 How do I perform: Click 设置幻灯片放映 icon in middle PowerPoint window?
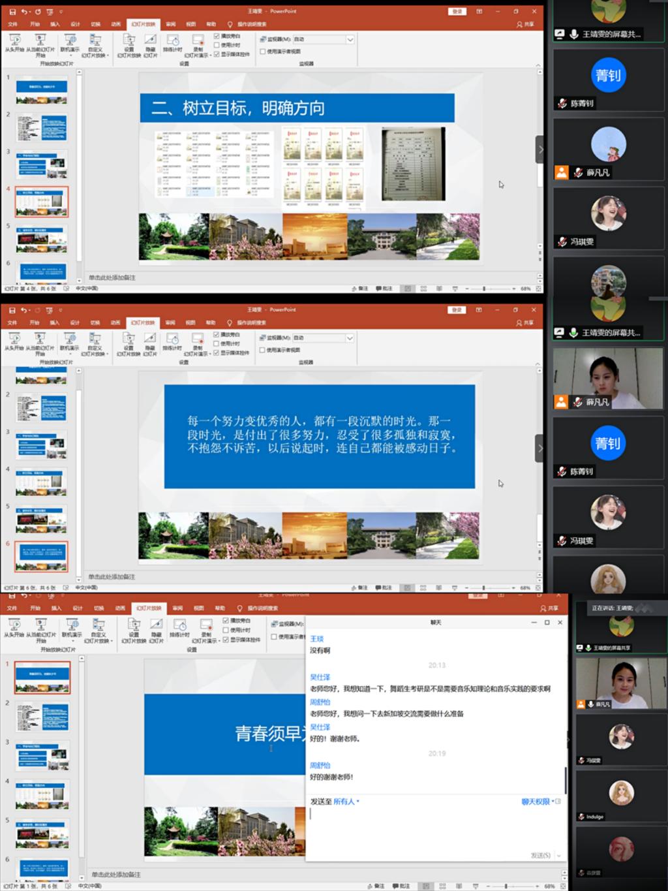[129, 339]
